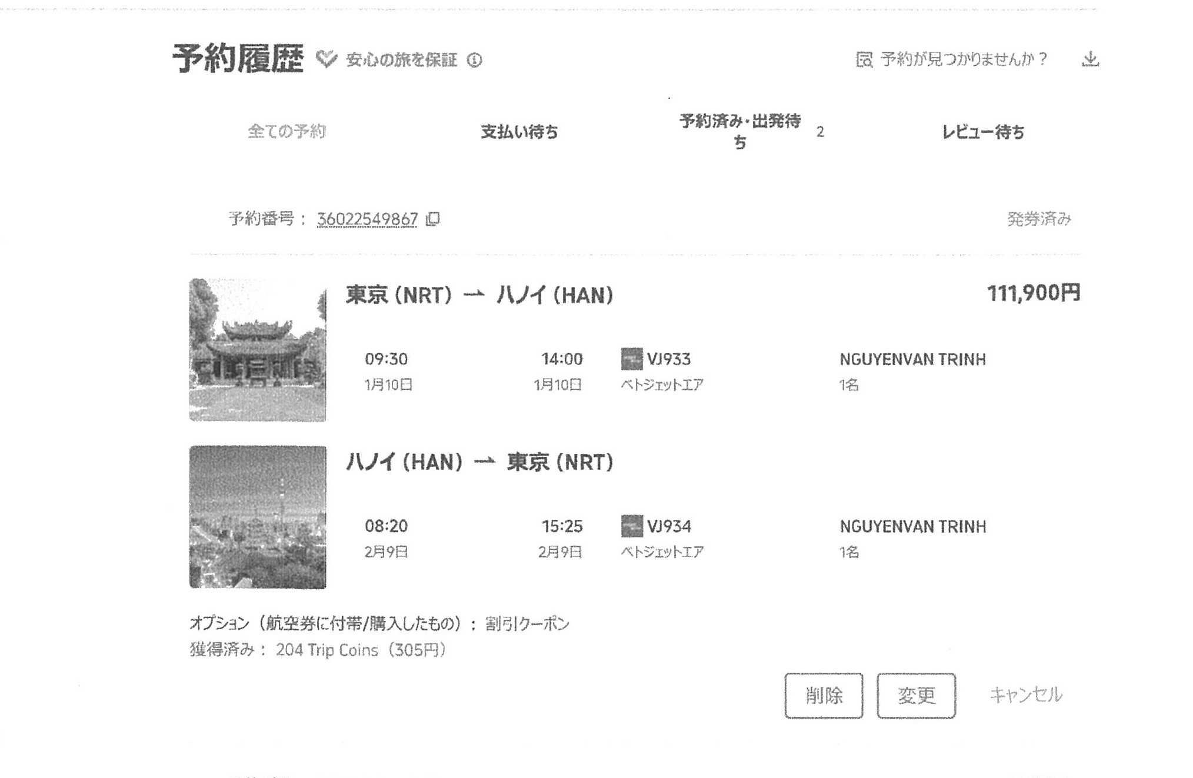This screenshot has height=778, width=1193.
Task: Click the download icon at top right
Action: click(x=1090, y=59)
